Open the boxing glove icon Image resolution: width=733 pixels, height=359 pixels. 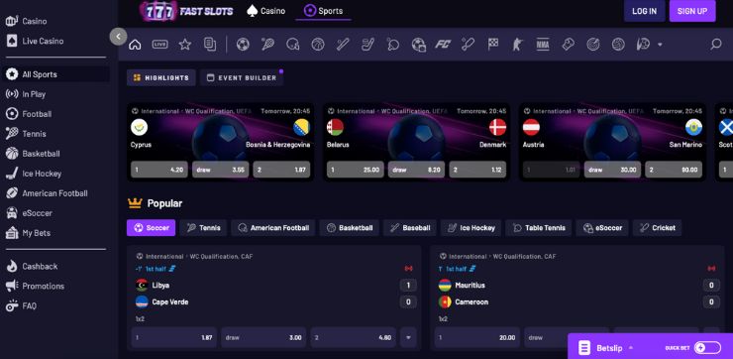568,45
